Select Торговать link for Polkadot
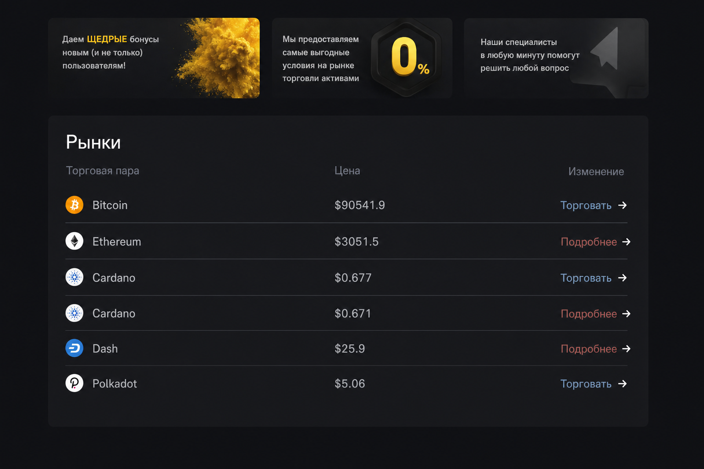The width and height of the screenshot is (704, 469). 586,384
